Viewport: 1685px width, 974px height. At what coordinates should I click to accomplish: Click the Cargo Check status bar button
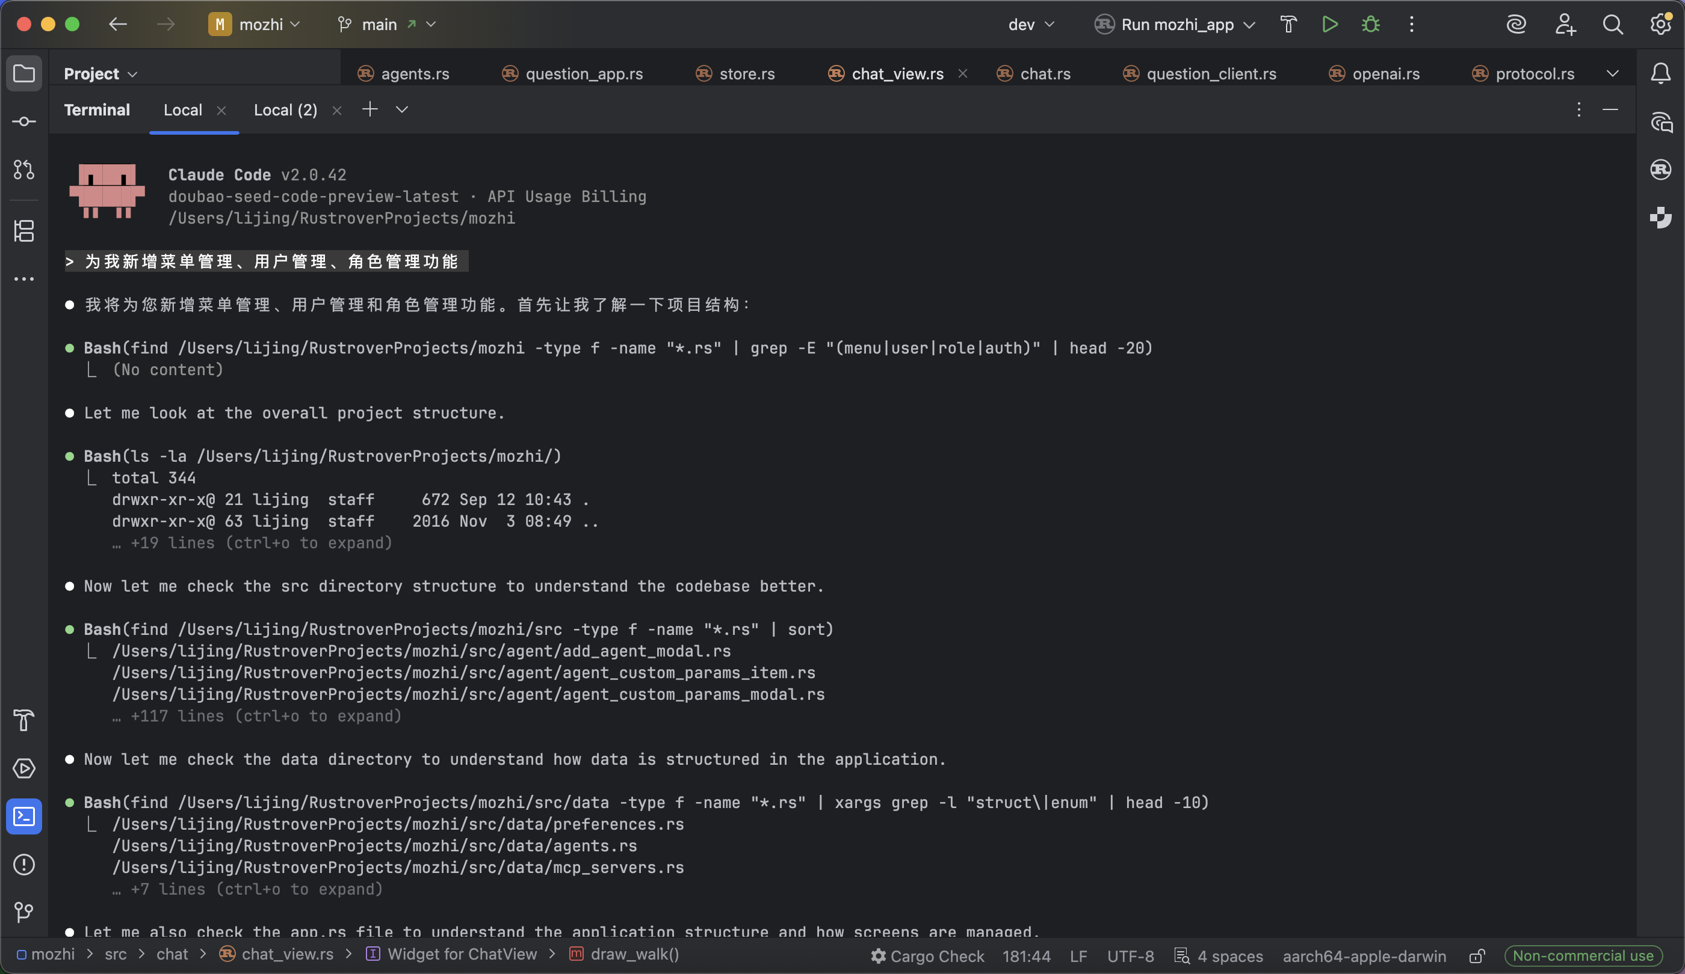[x=927, y=956]
